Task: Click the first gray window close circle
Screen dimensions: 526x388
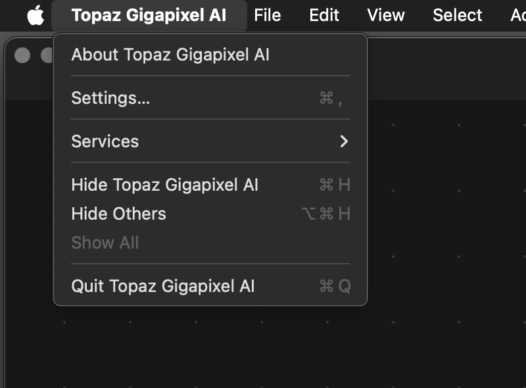Action: pos(22,56)
